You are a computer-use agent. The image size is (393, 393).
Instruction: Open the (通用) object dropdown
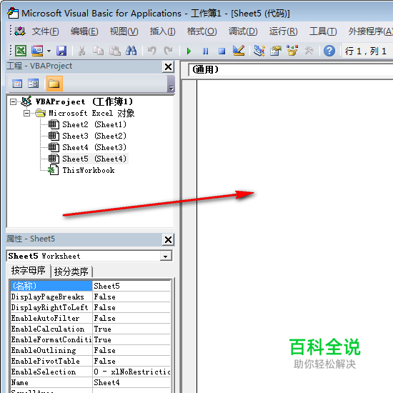291,70
